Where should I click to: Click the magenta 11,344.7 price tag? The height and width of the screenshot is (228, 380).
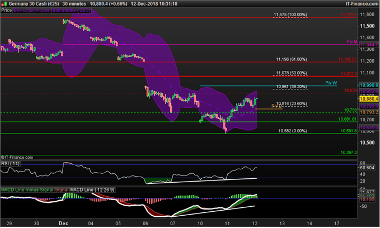369,45
